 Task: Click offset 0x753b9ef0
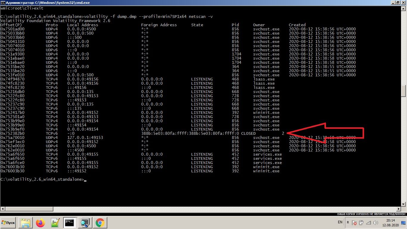tap(13, 129)
